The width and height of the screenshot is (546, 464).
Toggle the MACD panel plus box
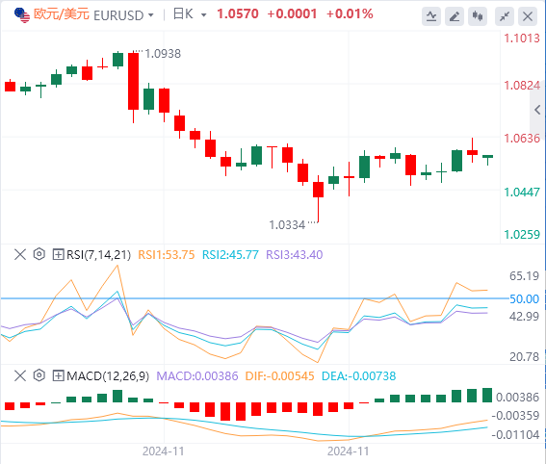pos(58,375)
